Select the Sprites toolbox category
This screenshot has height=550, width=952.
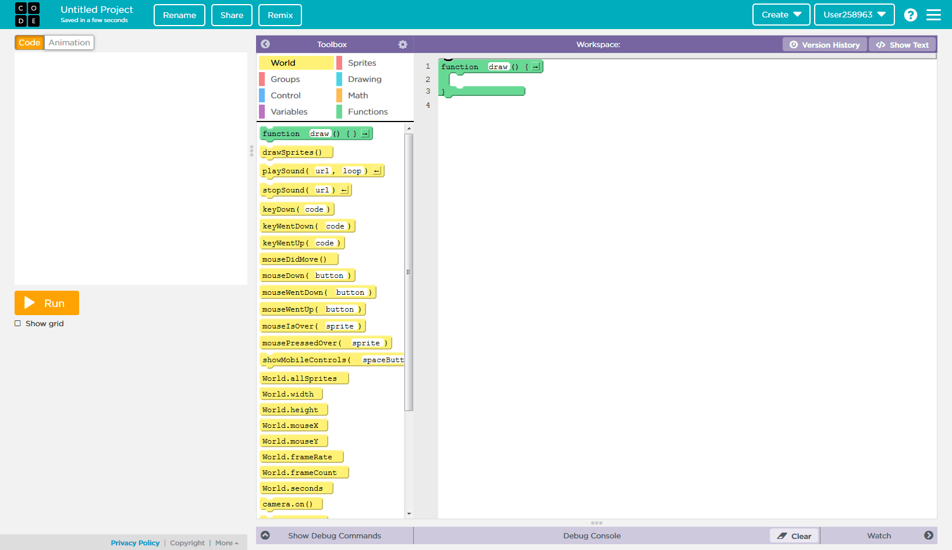(x=361, y=62)
